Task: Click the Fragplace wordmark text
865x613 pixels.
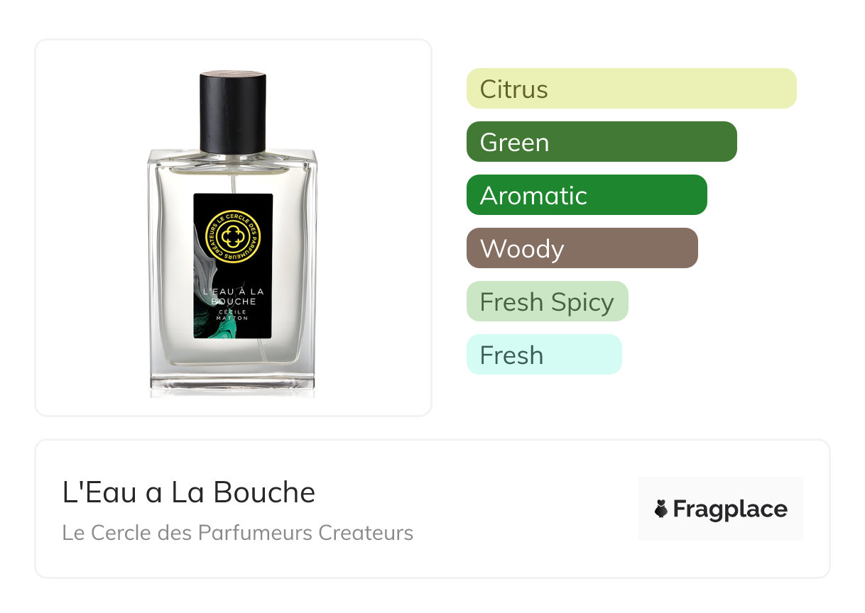Action: (x=730, y=509)
